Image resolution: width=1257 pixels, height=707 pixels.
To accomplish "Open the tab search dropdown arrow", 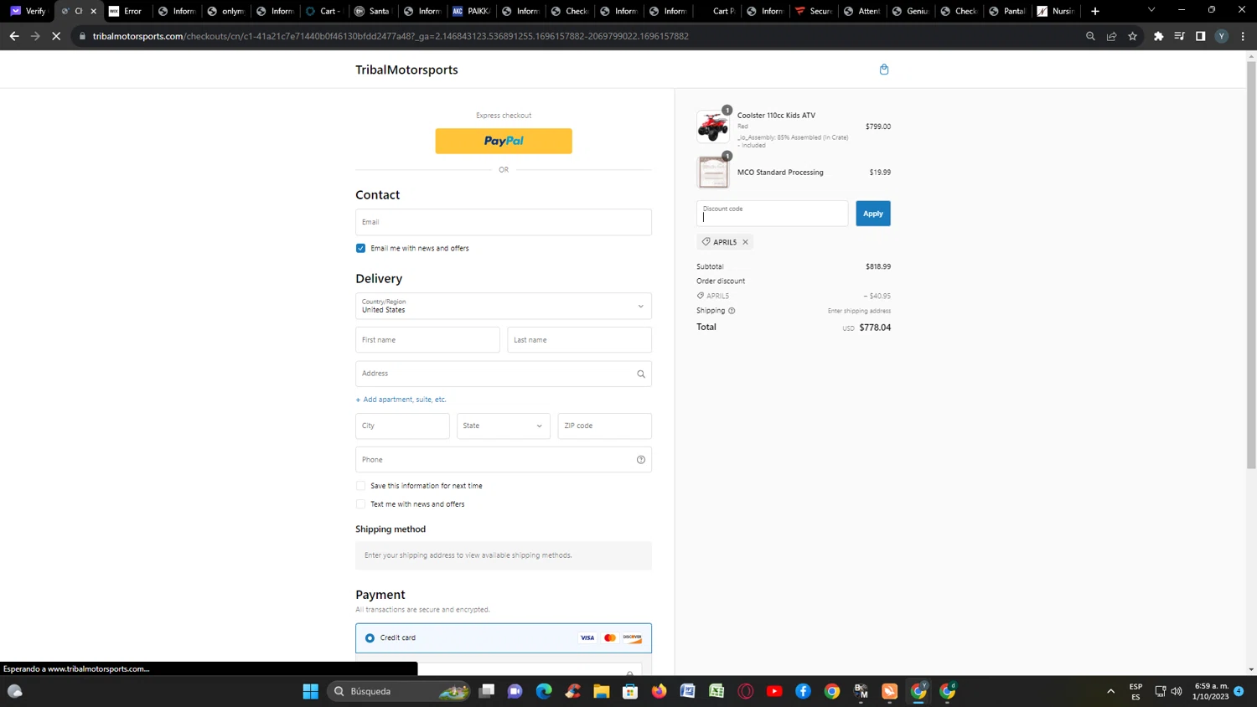I will 1151,11.
